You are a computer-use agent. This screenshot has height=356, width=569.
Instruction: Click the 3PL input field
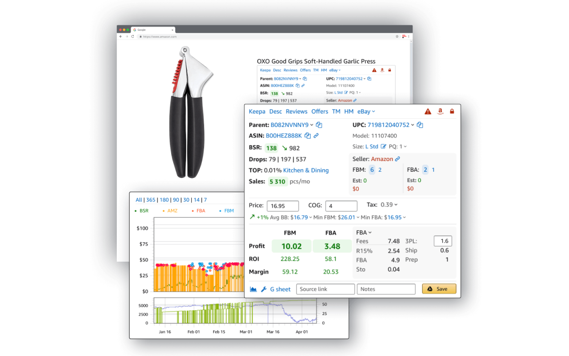[443, 241]
